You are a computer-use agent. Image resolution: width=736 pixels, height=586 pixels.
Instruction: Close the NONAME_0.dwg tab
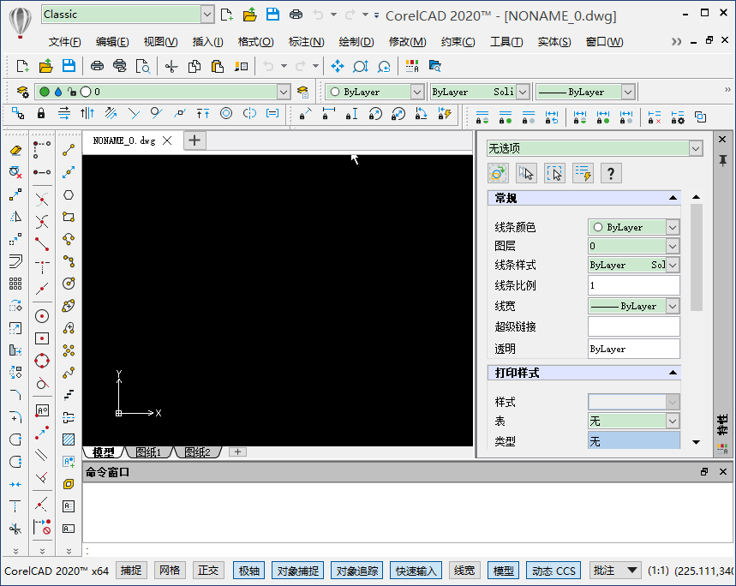167,141
